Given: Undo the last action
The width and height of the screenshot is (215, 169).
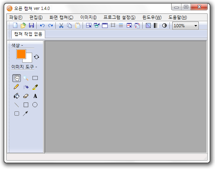Looking at the screenshot, I should pyautogui.click(x=42, y=25).
